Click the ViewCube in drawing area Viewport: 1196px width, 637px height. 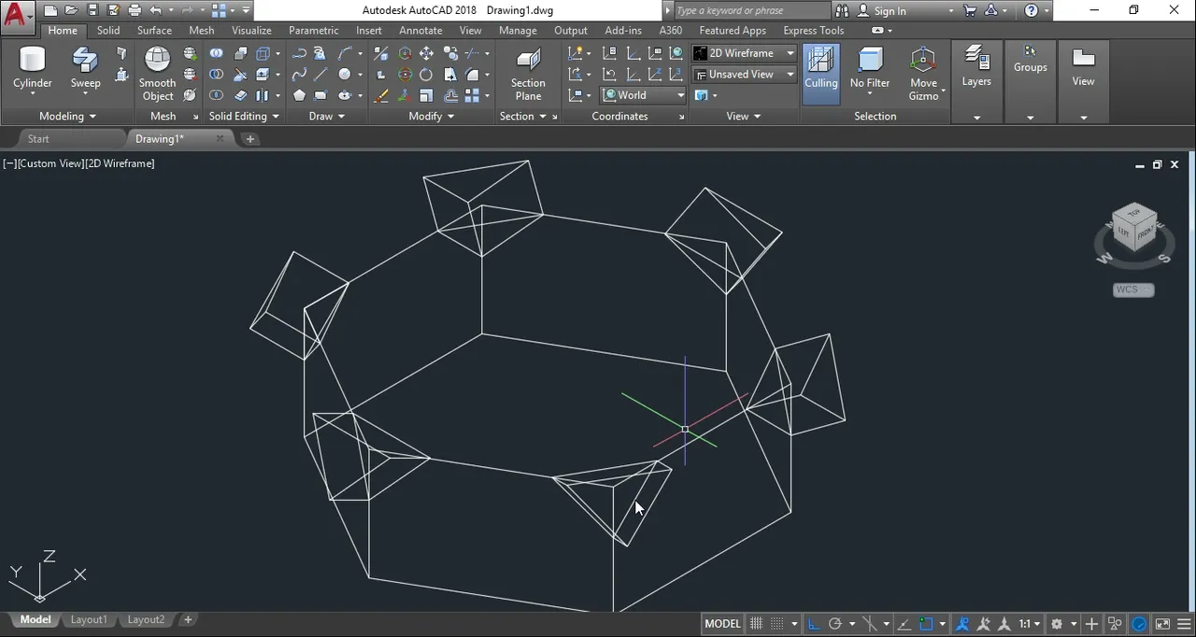tap(1135, 229)
